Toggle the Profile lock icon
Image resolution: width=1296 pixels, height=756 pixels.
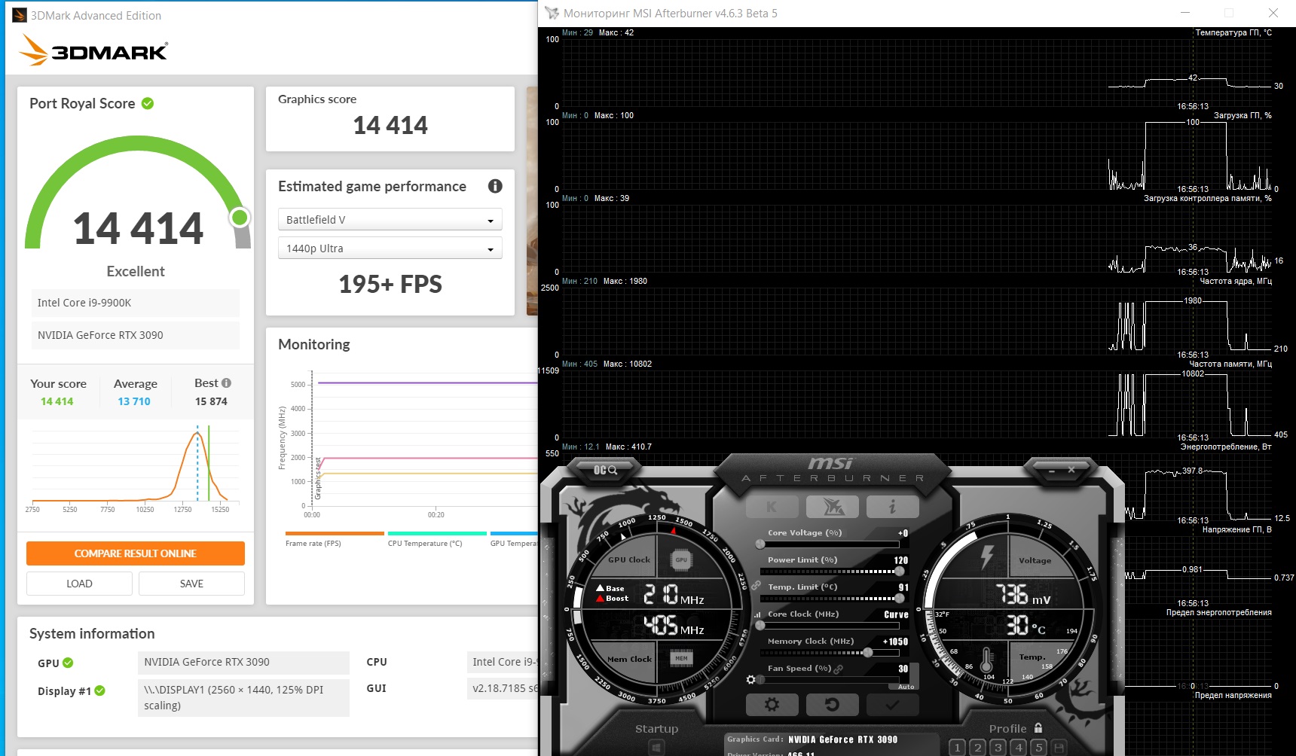pos(1038,728)
